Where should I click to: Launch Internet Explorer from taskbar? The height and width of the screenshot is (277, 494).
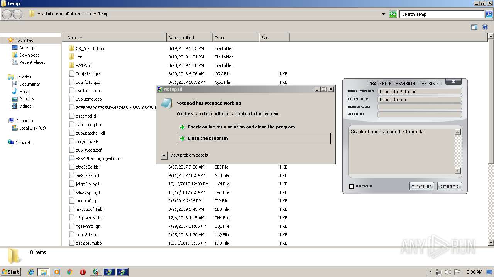pyautogui.click(x=31, y=272)
